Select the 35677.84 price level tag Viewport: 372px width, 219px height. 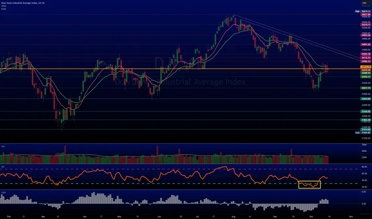(366, 14)
